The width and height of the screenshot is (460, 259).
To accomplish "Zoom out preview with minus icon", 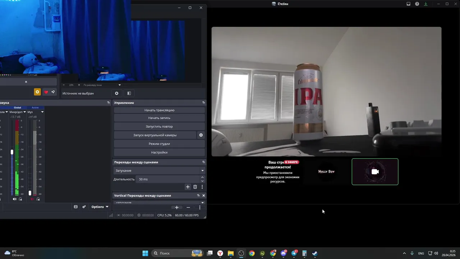I will coord(64,85).
